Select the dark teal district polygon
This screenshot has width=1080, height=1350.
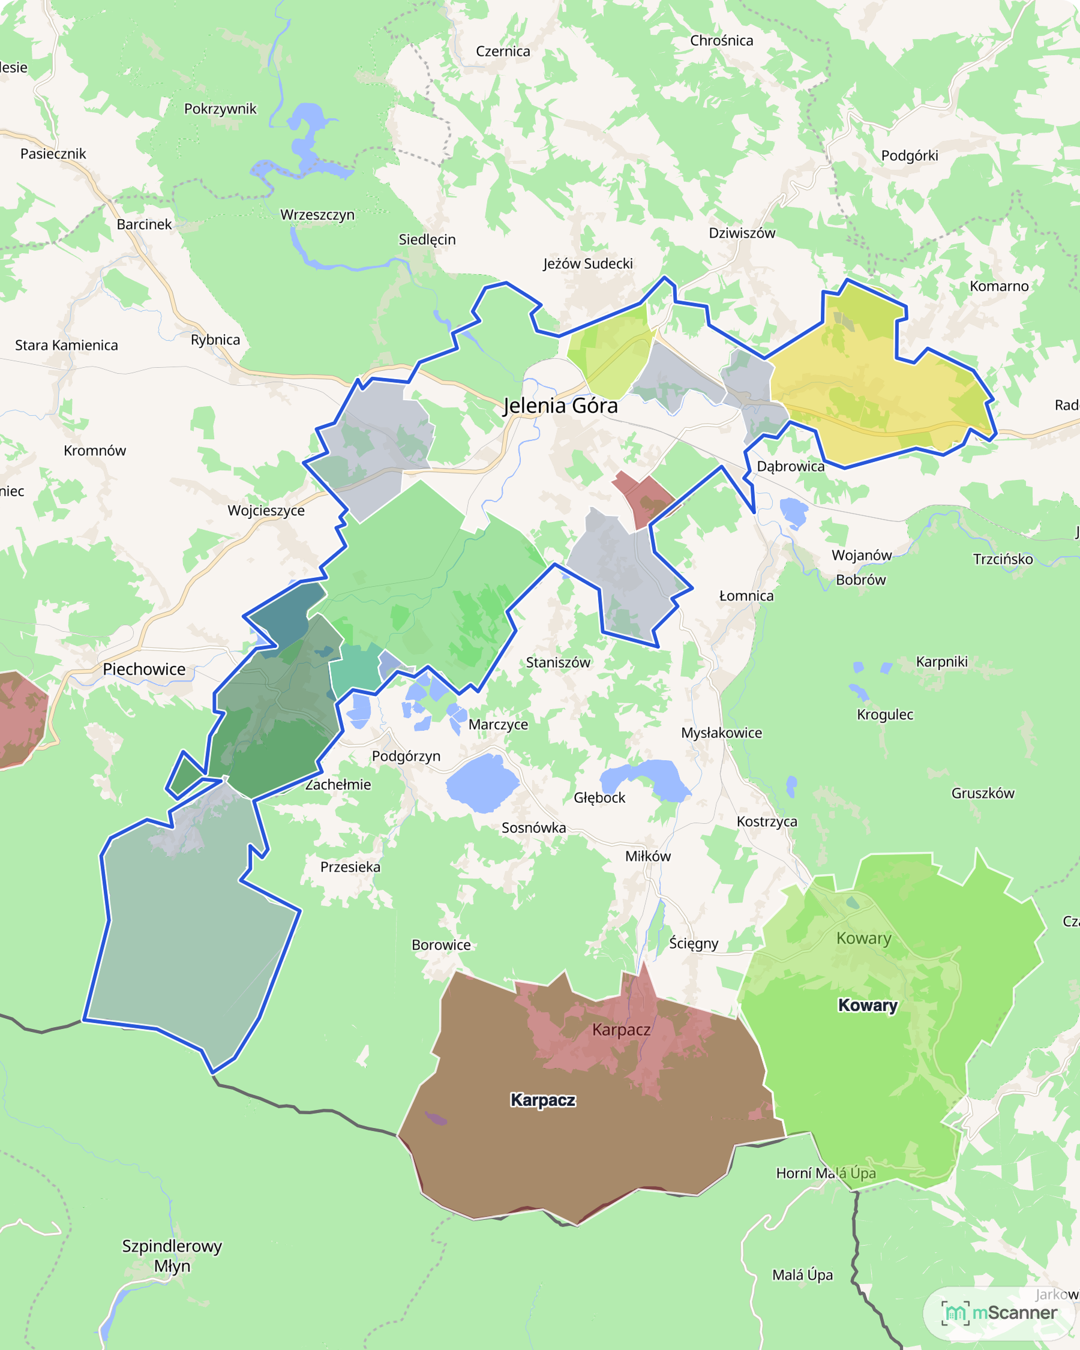click(x=285, y=615)
